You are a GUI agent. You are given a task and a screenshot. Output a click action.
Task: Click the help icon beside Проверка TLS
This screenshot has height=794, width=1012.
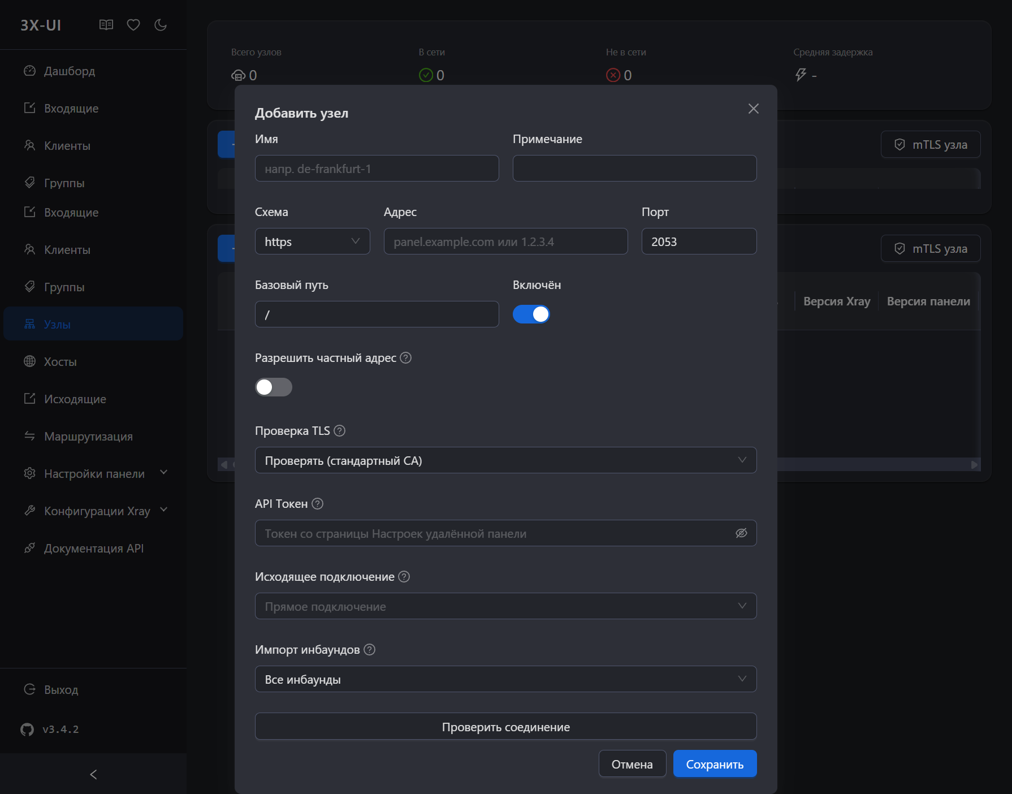(339, 431)
